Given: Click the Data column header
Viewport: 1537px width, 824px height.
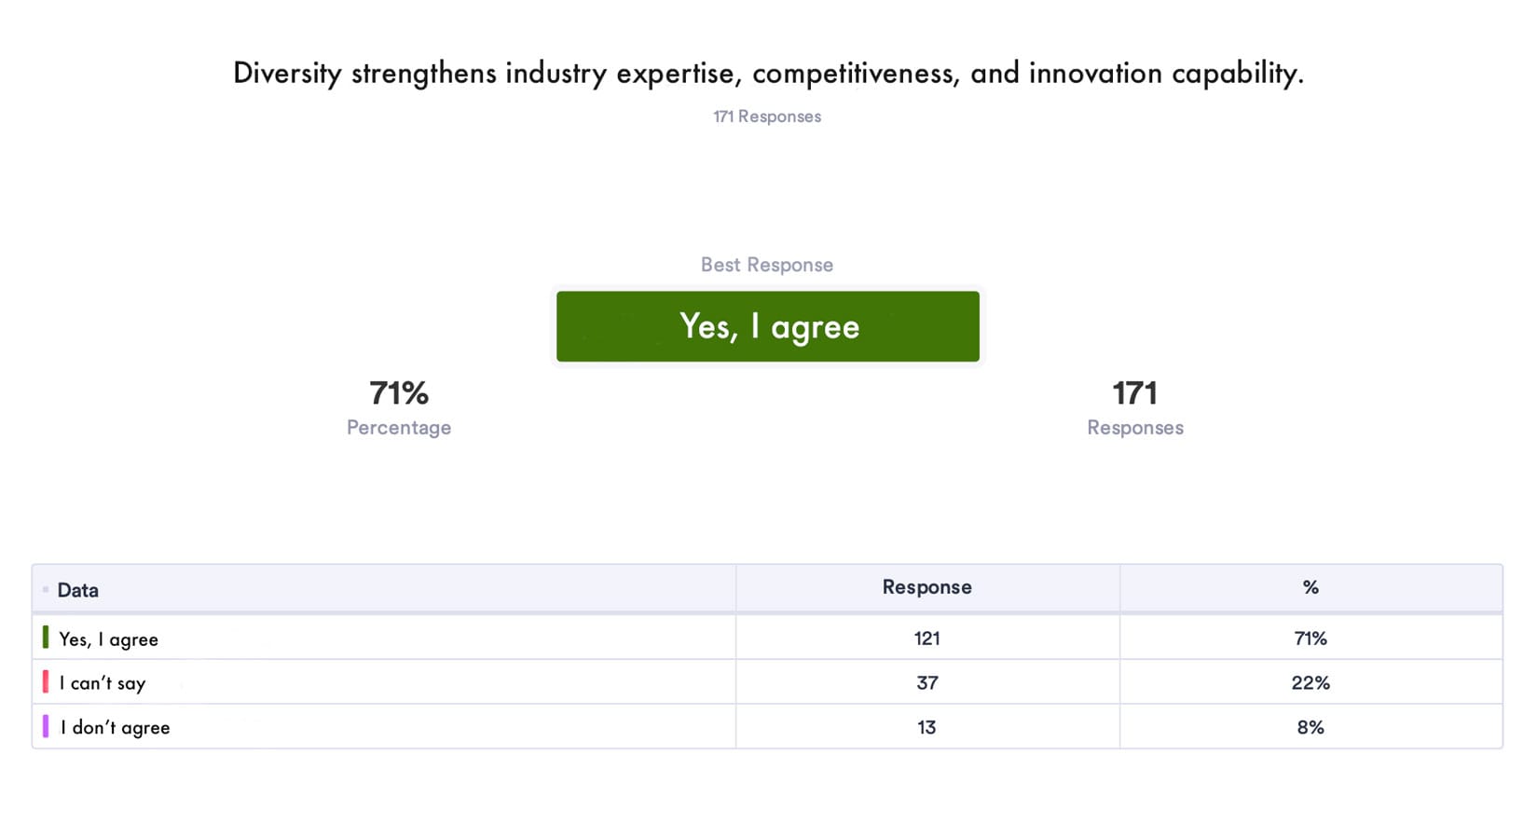Looking at the screenshot, I should point(78,590).
